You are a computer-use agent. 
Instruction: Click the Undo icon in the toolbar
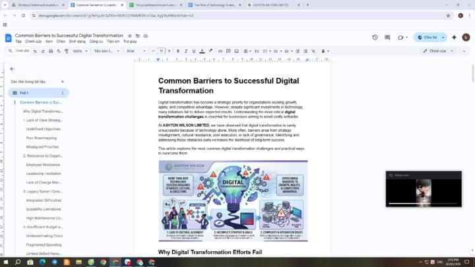34,51
